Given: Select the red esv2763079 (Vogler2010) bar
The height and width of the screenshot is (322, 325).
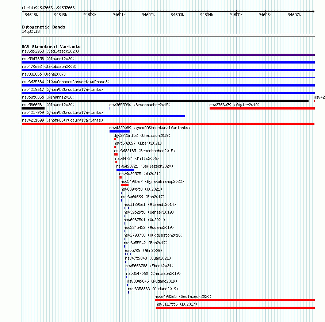Looking at the screenshot, I should [262, 108].
